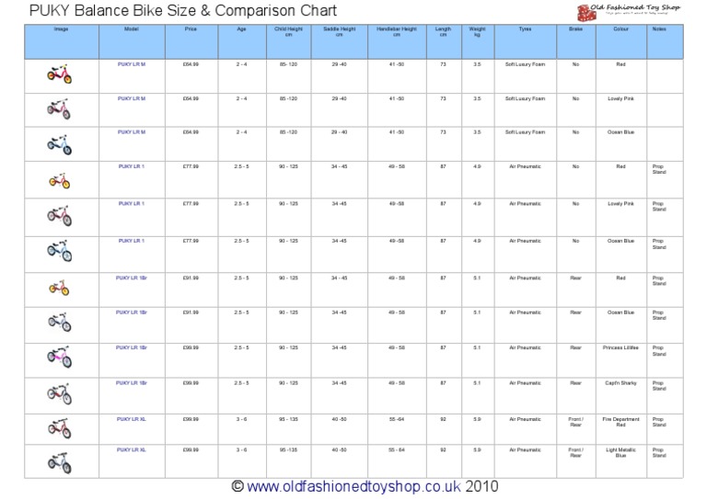This screenshot has width=707, height=499.
Task: Click the Light Metallic Blue LR XL bike image
Action: (60, 463)
